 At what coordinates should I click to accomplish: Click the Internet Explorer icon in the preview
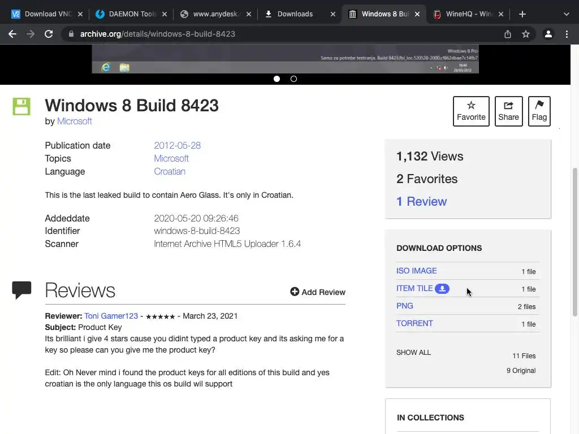tap(106, 67)
